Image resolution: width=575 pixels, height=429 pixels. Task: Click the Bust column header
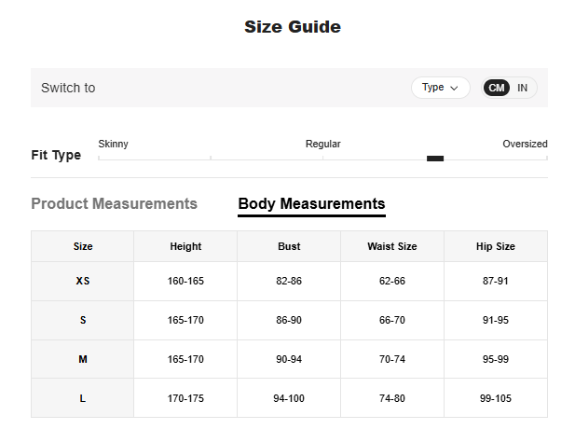(x=289, y=246)
